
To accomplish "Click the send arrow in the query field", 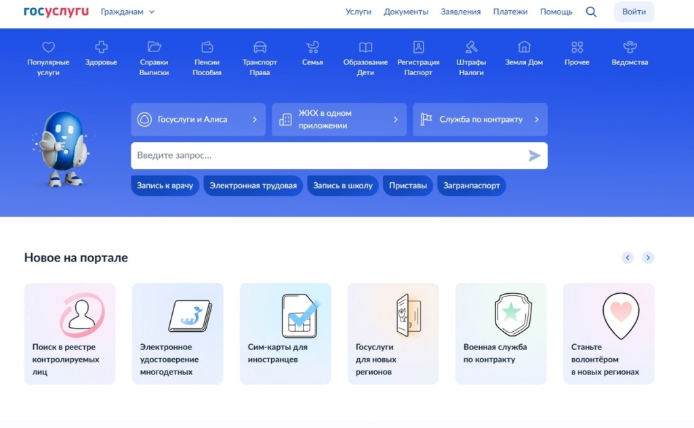I will [534, 156].
